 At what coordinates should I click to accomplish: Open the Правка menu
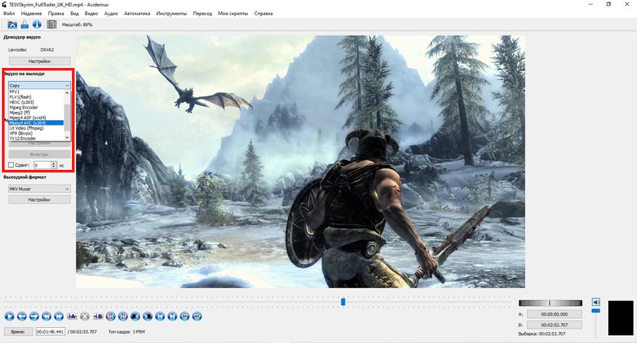point(56,14)
